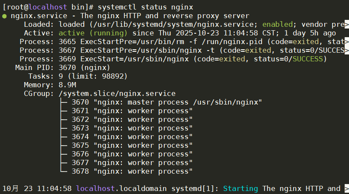Viewport: 349px width, 194px height.
Task: Click the green status dot before nginx.service
Action: click(x=4, y=16)
